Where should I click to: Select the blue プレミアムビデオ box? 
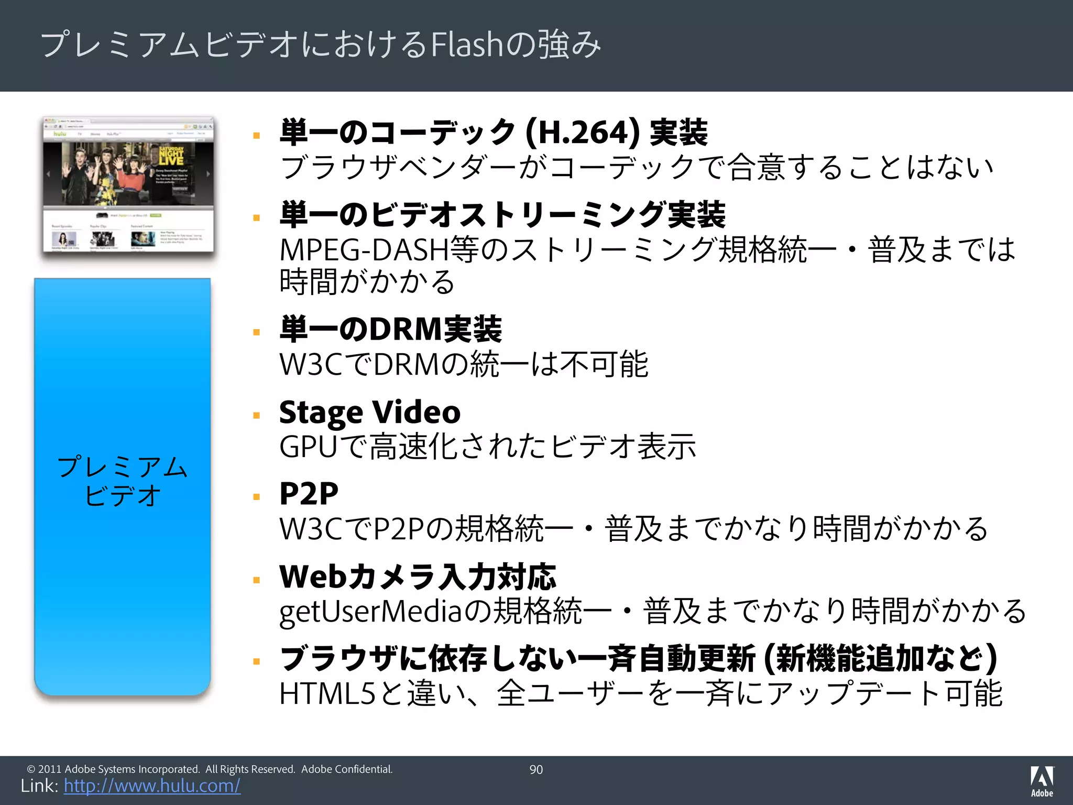pyautogui.click(x=123, y=486)
